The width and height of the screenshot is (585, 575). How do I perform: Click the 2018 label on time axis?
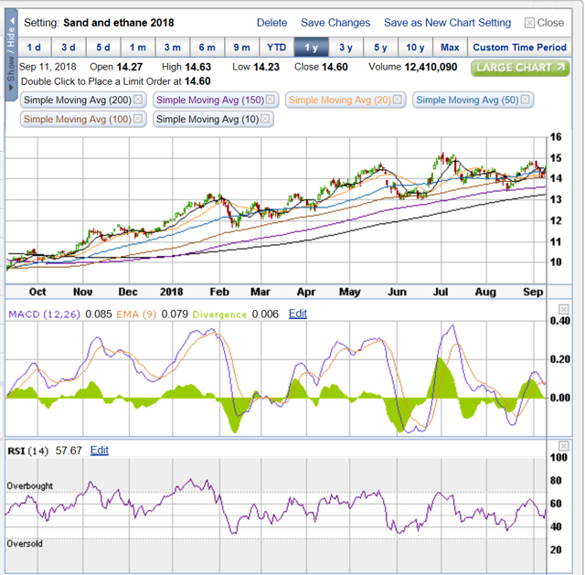(171, 292)
